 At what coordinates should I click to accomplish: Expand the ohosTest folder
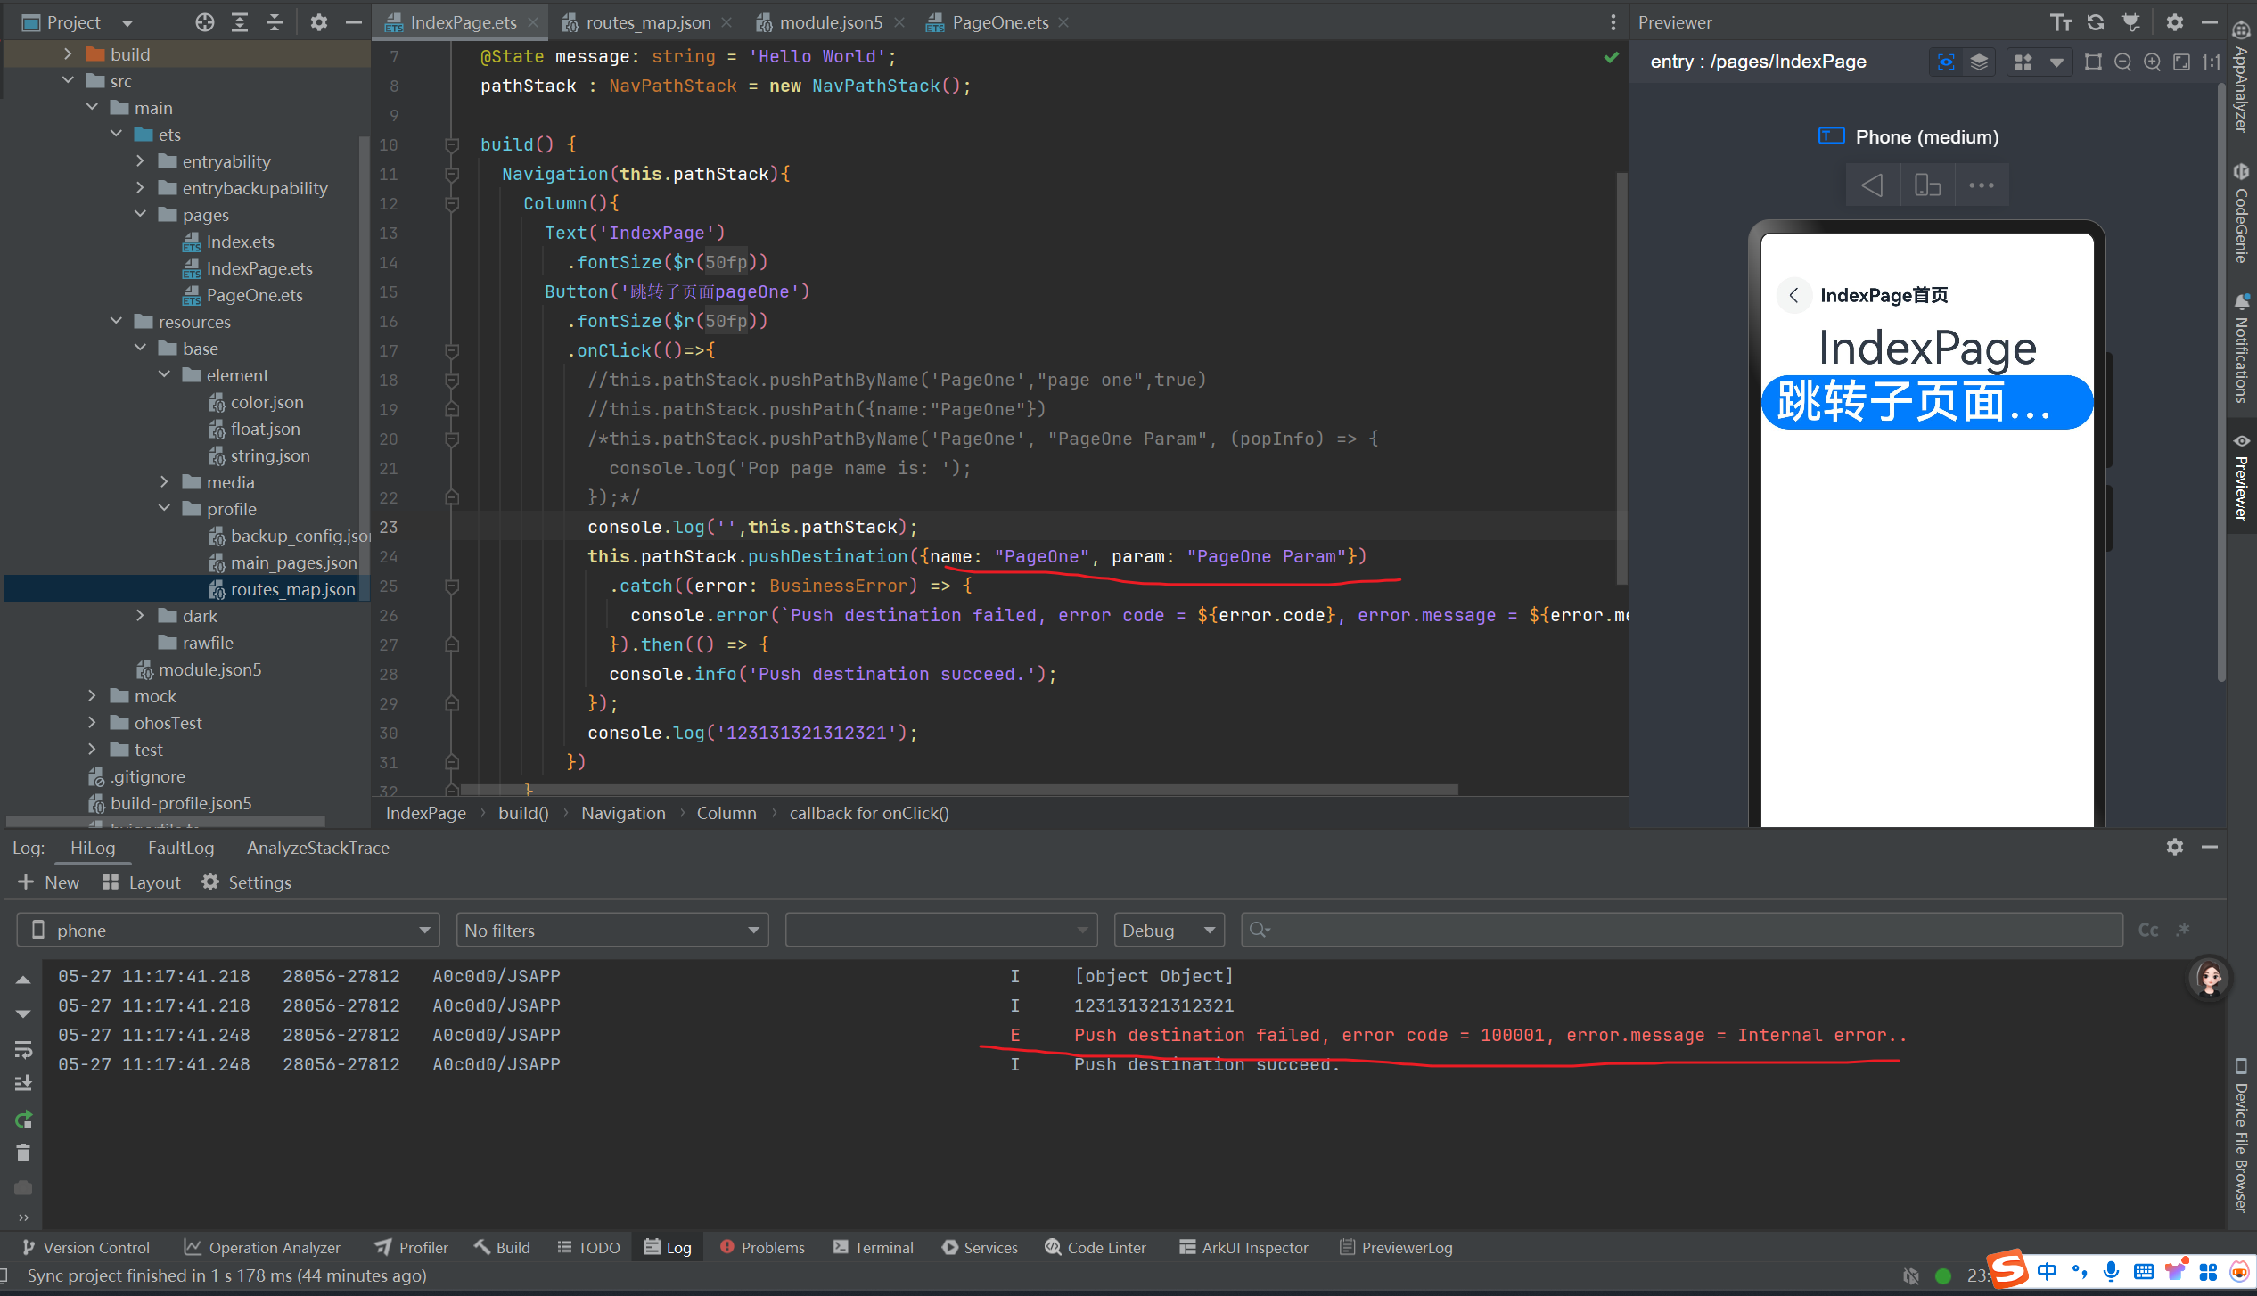point(92,723)
